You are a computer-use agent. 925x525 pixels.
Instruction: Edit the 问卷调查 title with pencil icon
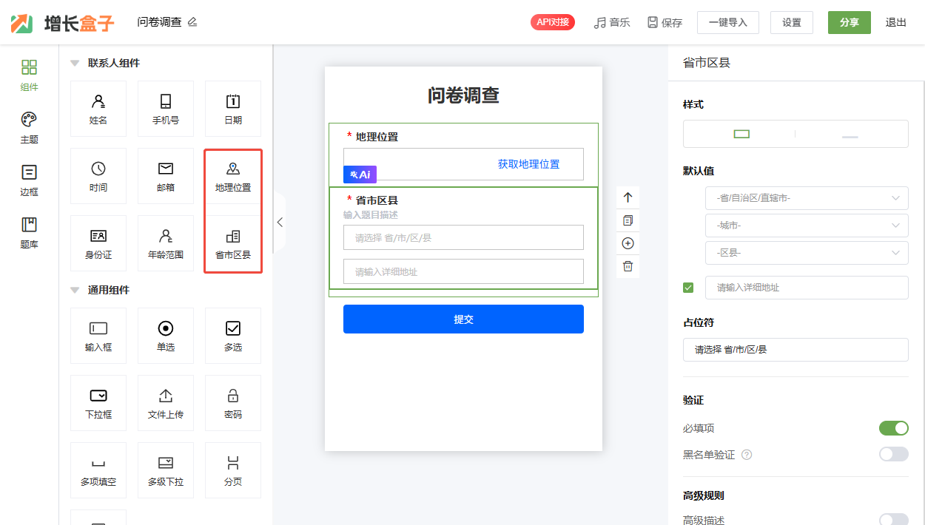pyautogui.click(x=192, y=22)
